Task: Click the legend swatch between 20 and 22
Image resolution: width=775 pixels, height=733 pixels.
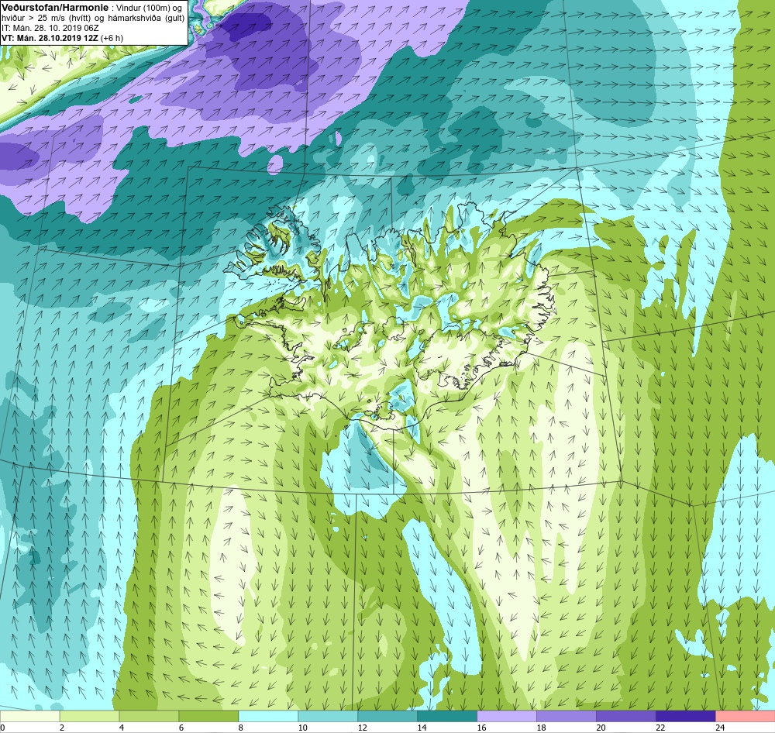Action: click(626, 716)
